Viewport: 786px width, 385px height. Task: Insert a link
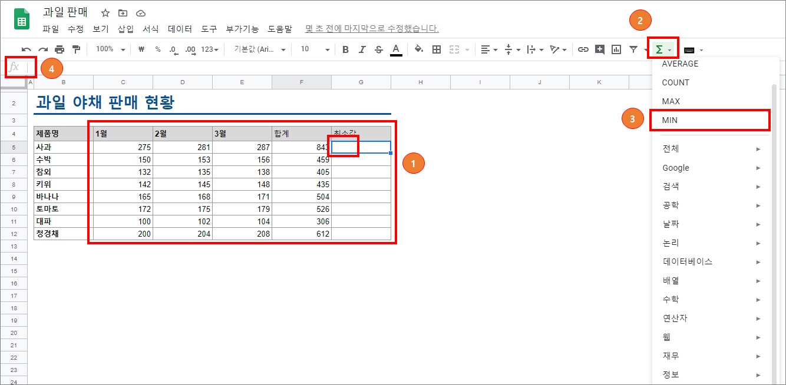coord(583,49)
